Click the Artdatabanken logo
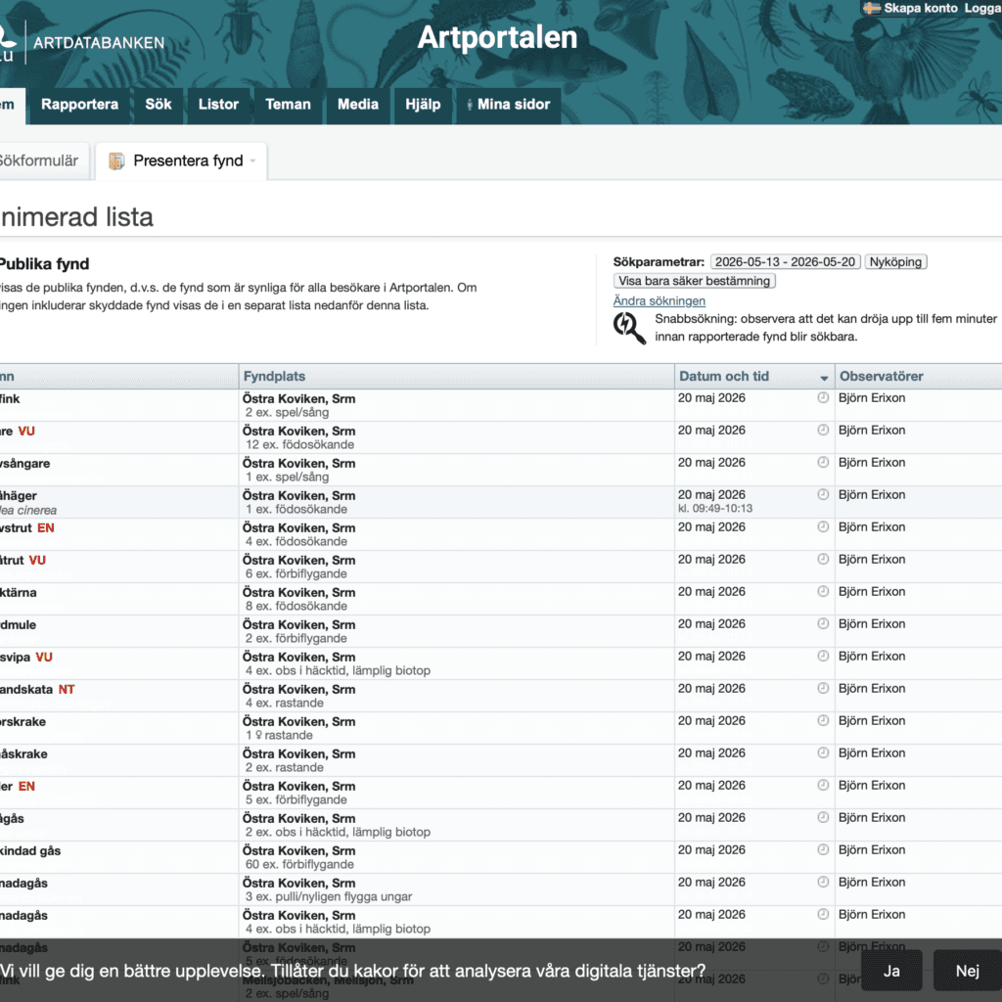Screen dimensions: 1002x1002 (x=82, y=43)
